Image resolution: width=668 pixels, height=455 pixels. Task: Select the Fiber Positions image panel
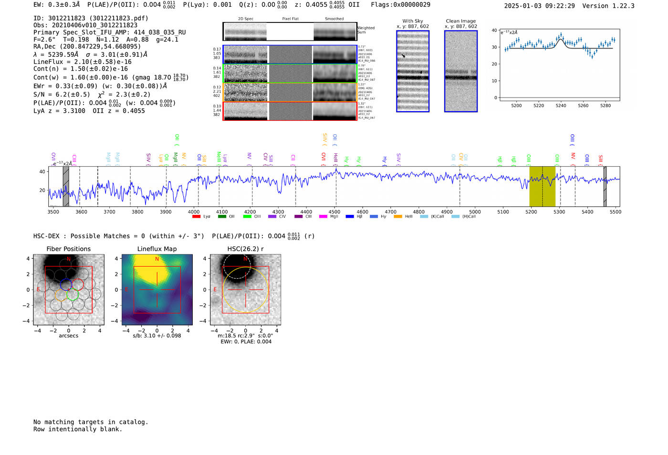click(x=68, y=290)
